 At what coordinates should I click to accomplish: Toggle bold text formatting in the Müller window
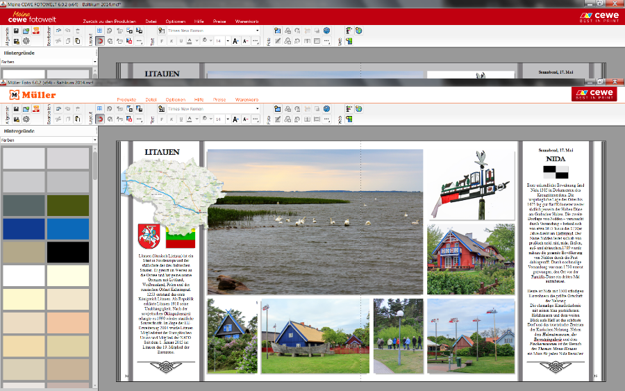[x=162, y=119]
